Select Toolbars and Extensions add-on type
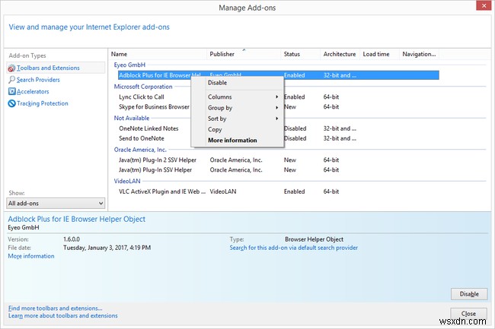The image size is (495, 329). click(56, 68)
